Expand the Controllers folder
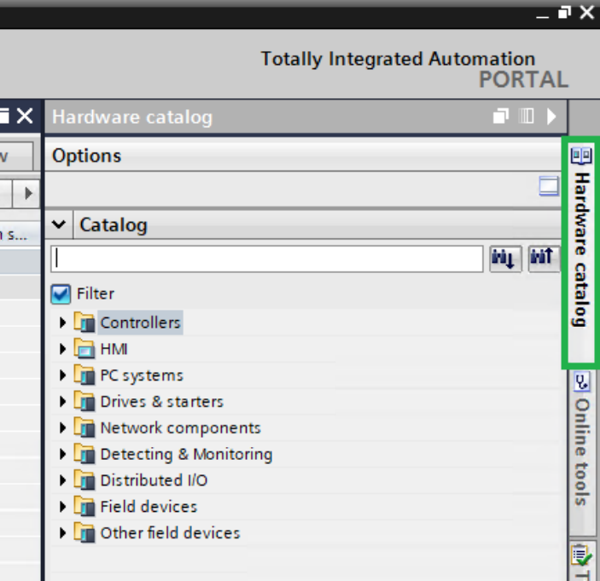The image size is (600, 581). (62, 322)
